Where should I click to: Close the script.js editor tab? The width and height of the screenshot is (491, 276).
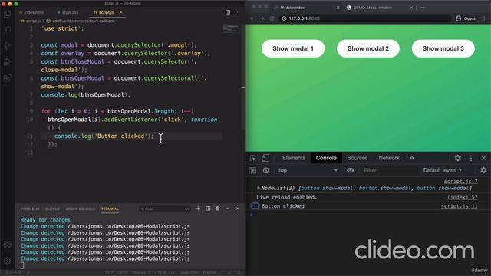pos(121,12)
